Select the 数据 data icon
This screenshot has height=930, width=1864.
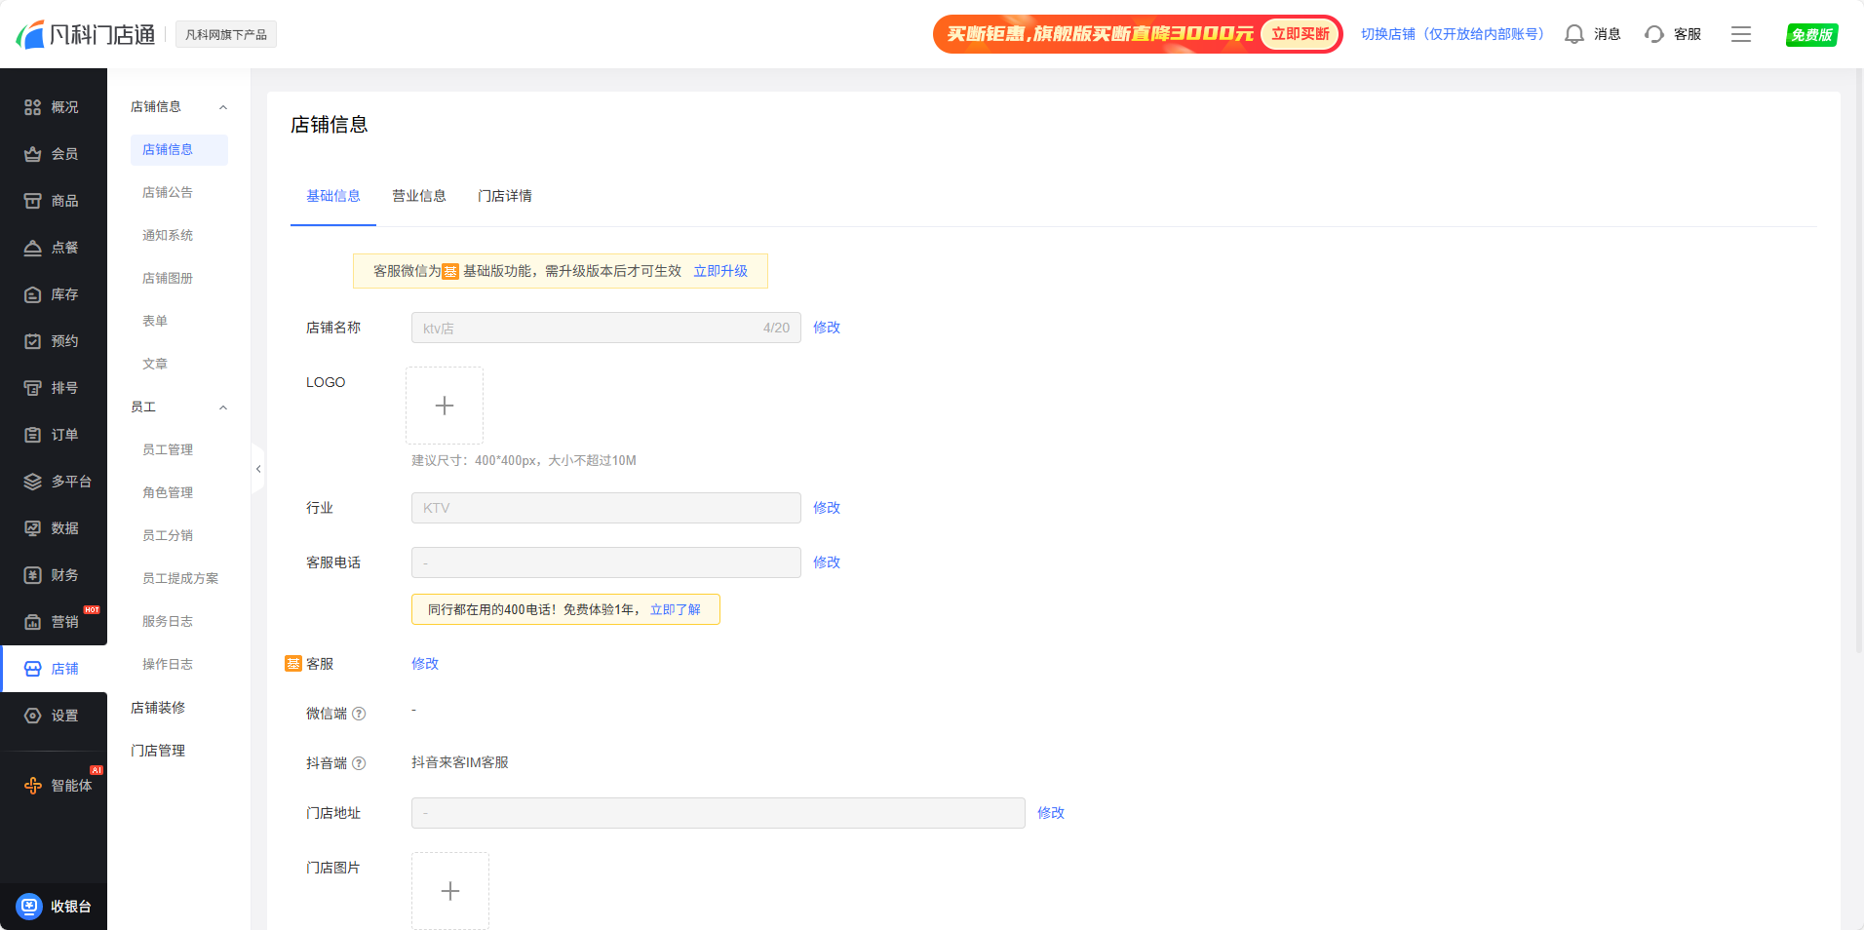(32, 528)
